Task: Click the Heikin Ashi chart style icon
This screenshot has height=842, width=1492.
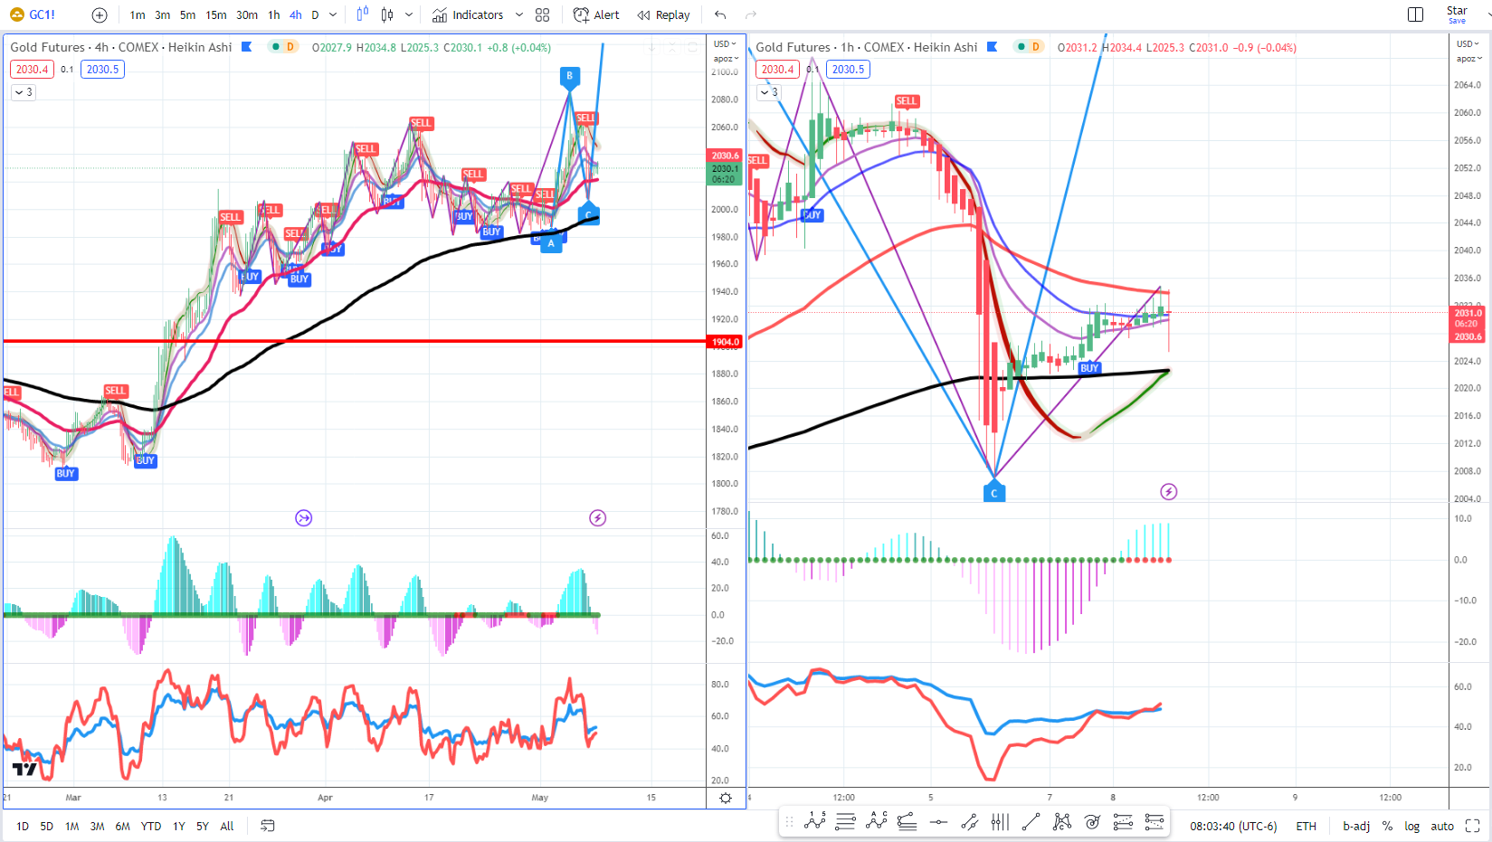Action: click(363, 14)
